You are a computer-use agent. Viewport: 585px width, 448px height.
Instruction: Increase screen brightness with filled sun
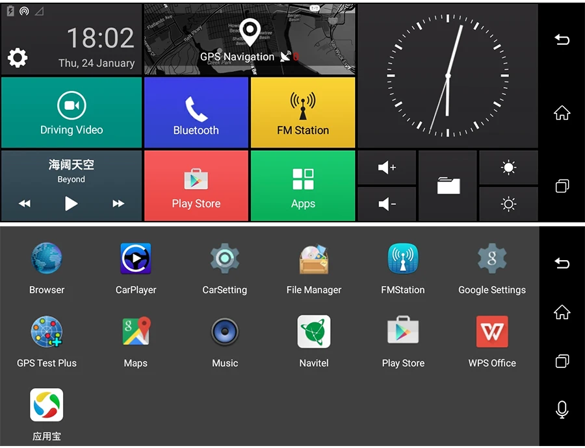click(508, 167)
